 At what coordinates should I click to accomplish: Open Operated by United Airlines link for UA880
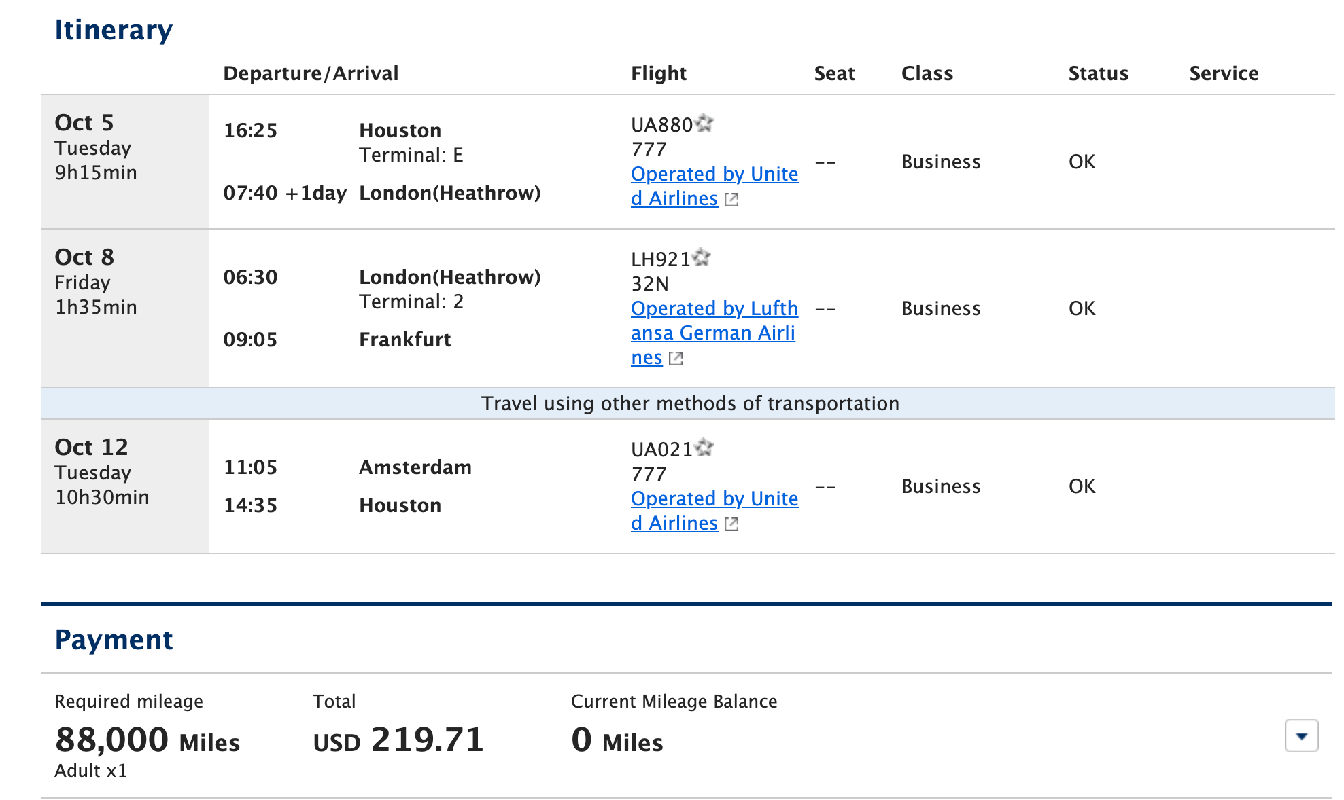point(714,186)
